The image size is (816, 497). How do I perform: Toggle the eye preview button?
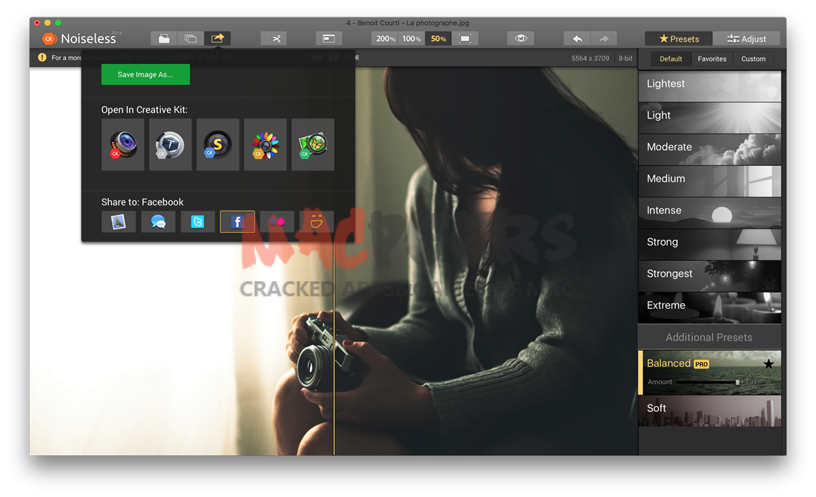click(x=521, y=39)
